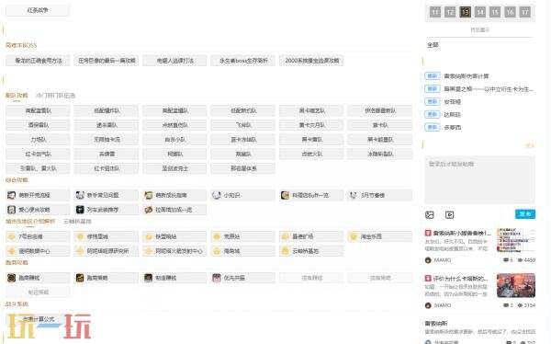Click the icon beside 拉面馆加成一览
Image resolution: width=551 pixels, height=344 pixels.
148,210
